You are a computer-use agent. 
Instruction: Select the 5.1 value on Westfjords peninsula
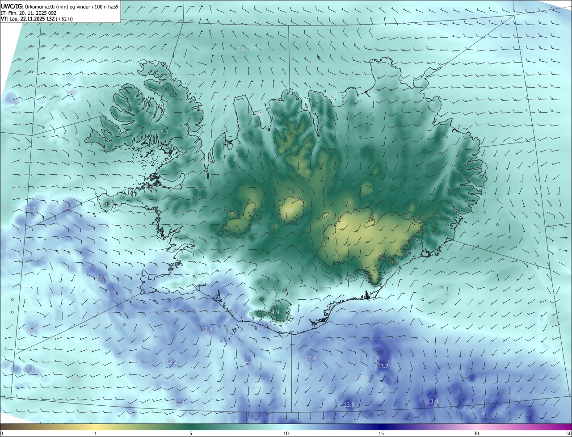point(164,132)
